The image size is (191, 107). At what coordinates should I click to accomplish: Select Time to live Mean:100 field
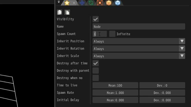coord(115,85)
